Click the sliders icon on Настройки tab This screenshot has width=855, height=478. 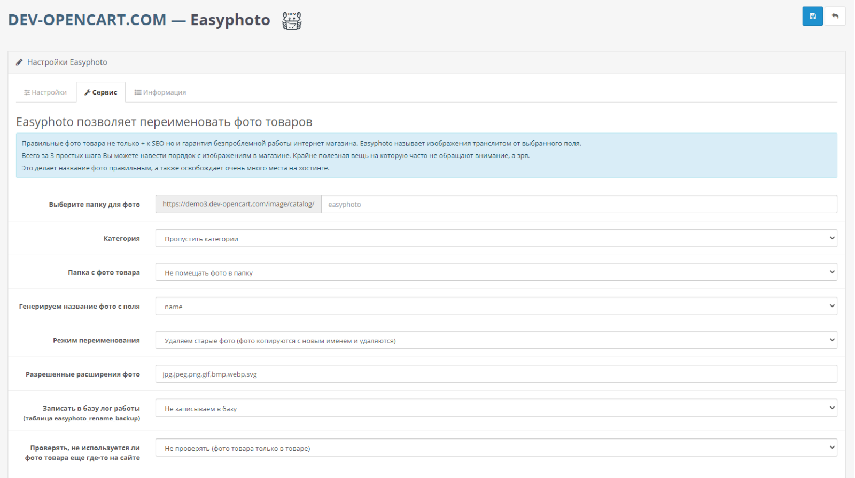tap(27, 93)
